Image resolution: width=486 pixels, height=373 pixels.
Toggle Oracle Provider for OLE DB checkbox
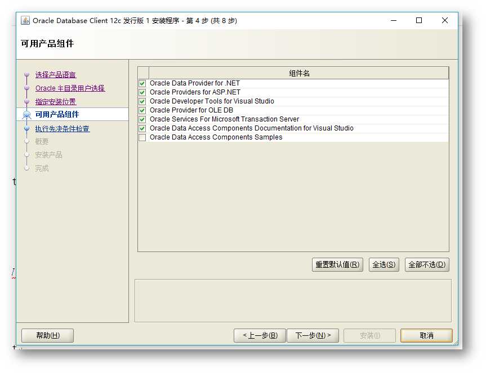tap(142, 110)
